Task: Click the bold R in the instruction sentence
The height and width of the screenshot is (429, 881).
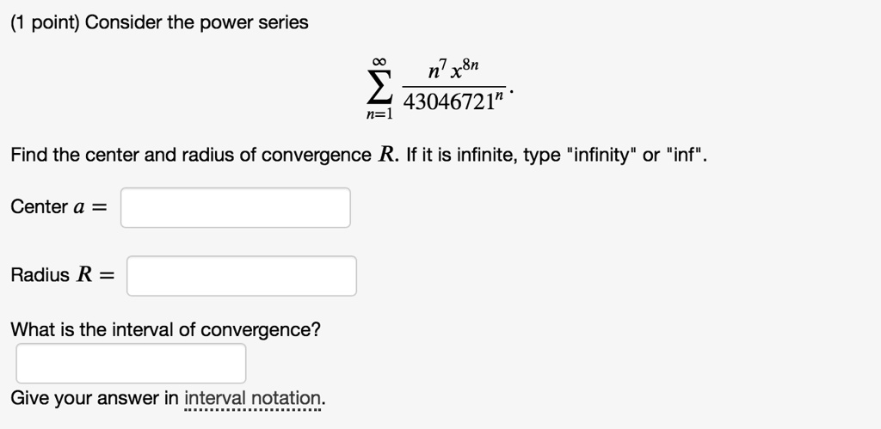Action: click(386, 156)
